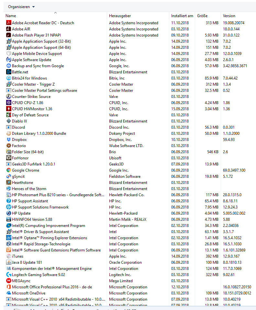Select the Adobe Acrobat Reader DC icon
The height and width of the screenshot is (310, 256).
pyautogui.click(x=8, y=23)
